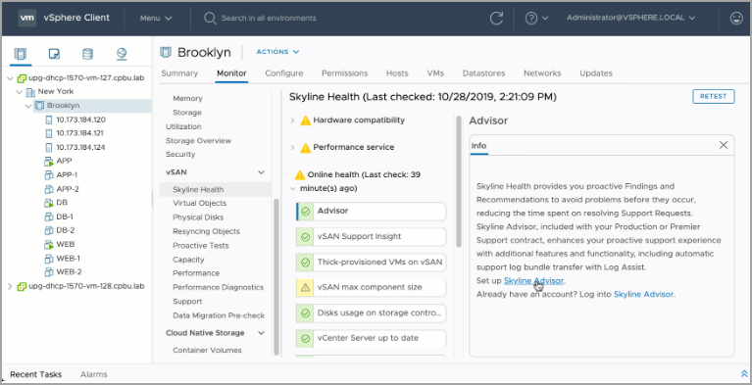Follow the Set up Skyline Advisor link
The height and width of the screenshot is (385, 752).
533,280
